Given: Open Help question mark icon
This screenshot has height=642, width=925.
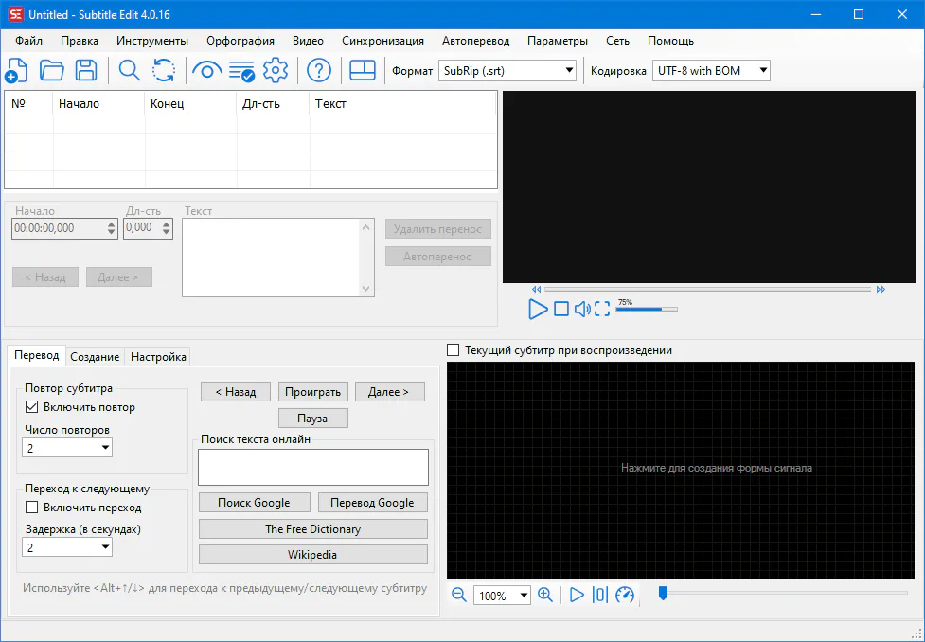Looking at the screenshot, I should point(319,70).
